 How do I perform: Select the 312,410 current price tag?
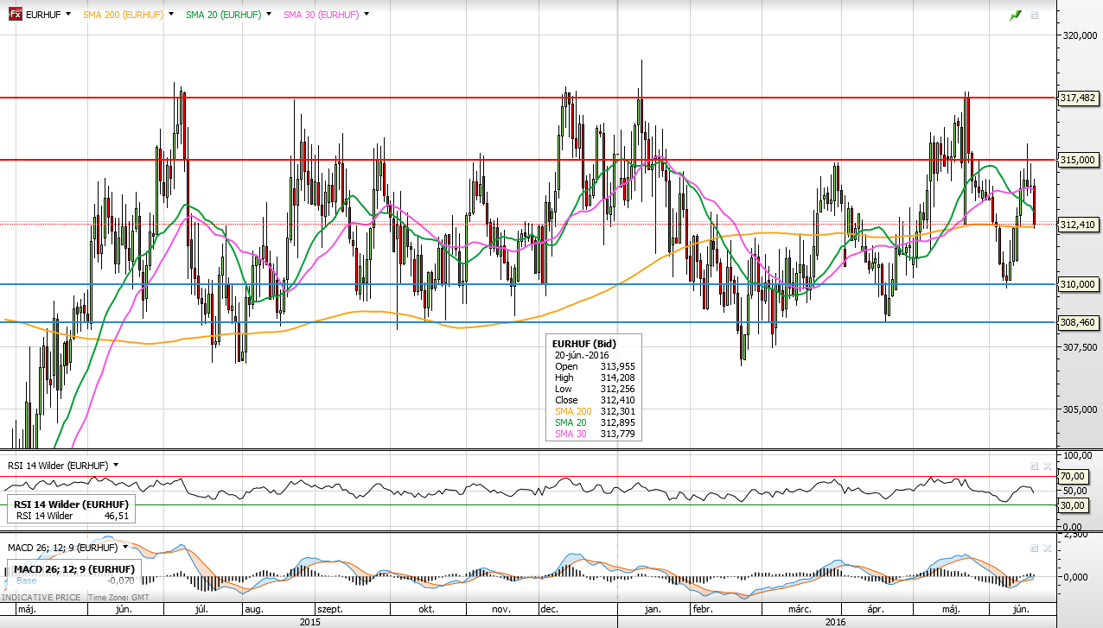point(1077,225)
